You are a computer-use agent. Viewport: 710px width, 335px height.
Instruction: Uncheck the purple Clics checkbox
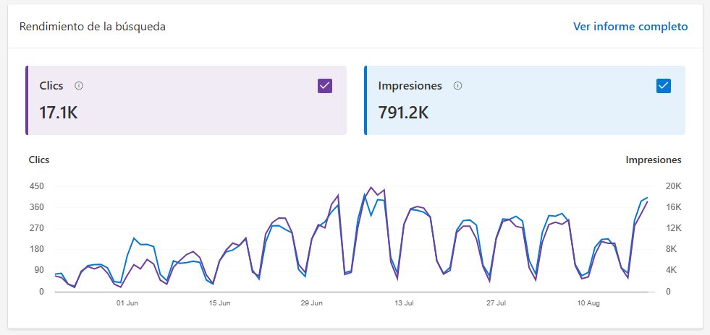click(325, 86)
